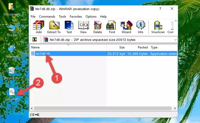
Task: Open the Tools menu
Action: [62, 17]
